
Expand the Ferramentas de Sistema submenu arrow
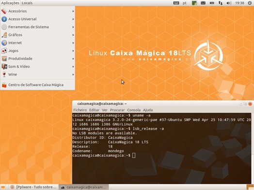pyautogui.click(x=73, y=27)
